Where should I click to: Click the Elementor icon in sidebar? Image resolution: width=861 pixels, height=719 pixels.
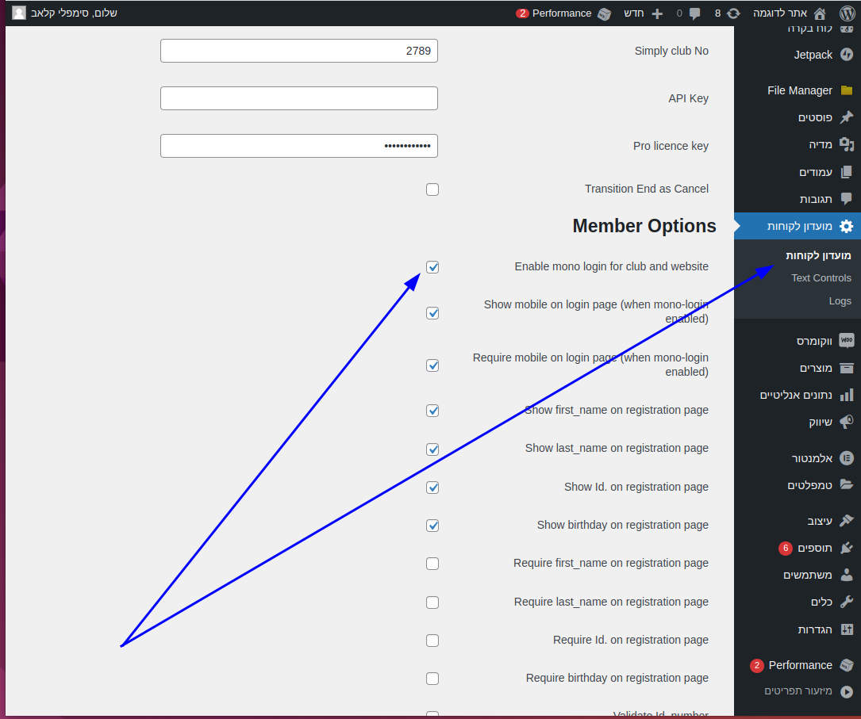pyautogui.click(x=847, y=458)
